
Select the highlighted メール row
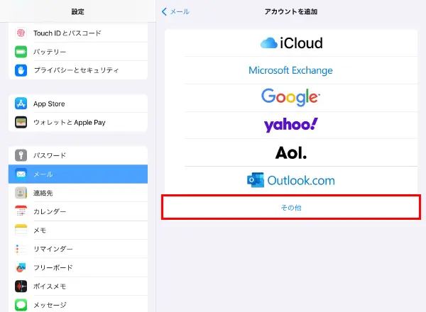pyautogui.click(x=78, y=174)
